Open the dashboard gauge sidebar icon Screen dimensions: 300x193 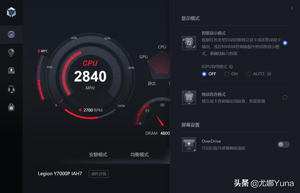click(x=11, y=34)
